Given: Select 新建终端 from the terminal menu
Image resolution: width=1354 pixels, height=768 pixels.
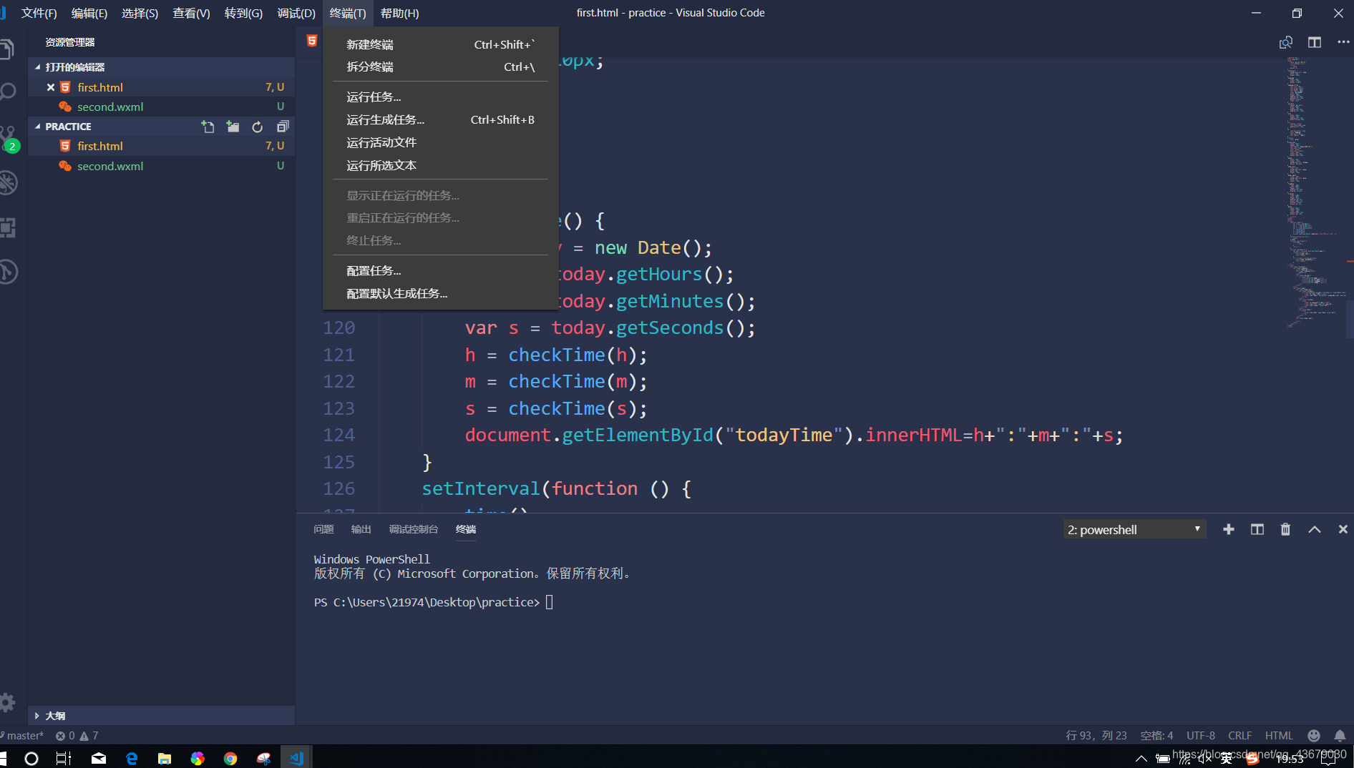Looking at the screenshot, I should pyautogui.click(x=440, y=44).
